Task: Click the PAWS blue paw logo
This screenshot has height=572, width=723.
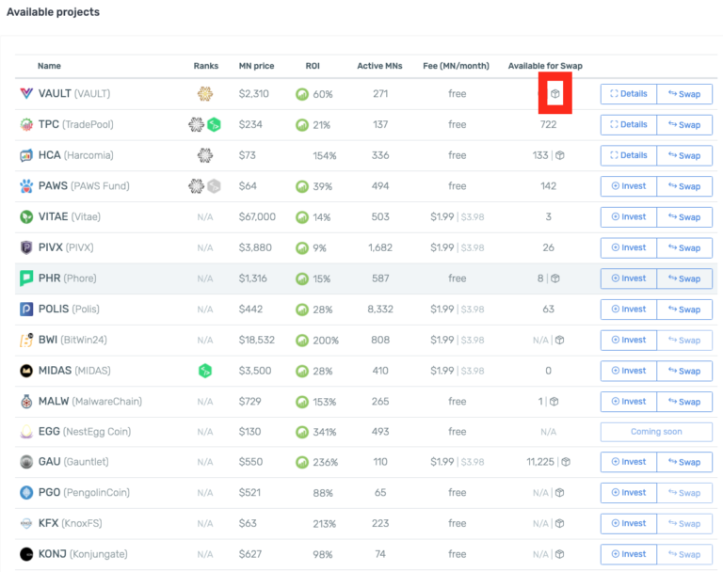Action: [26, 186]
